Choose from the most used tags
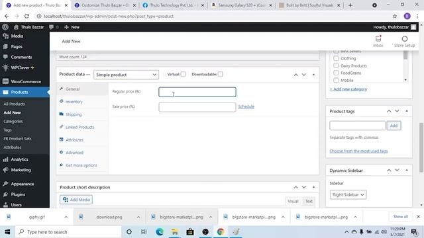 coord(358,151)
